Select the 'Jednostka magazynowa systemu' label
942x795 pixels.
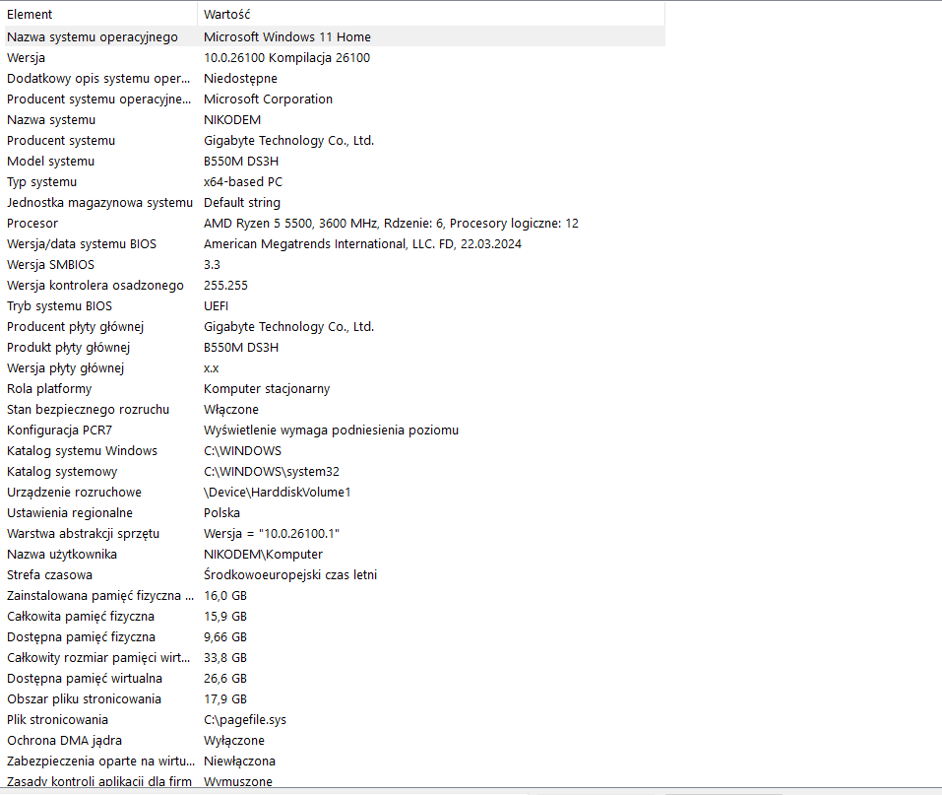[99, 203]
